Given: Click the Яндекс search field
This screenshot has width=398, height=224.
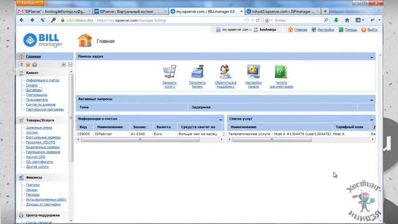Looking at the screenshot, I should [x=297, y=21].
